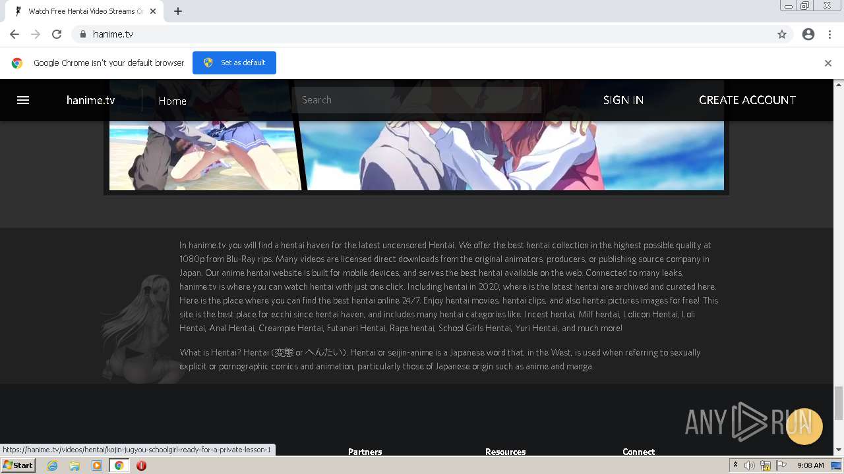This screenshot has width=844, height=474.
Task: Bookmark this page with the star
Action: click(782, 34)
